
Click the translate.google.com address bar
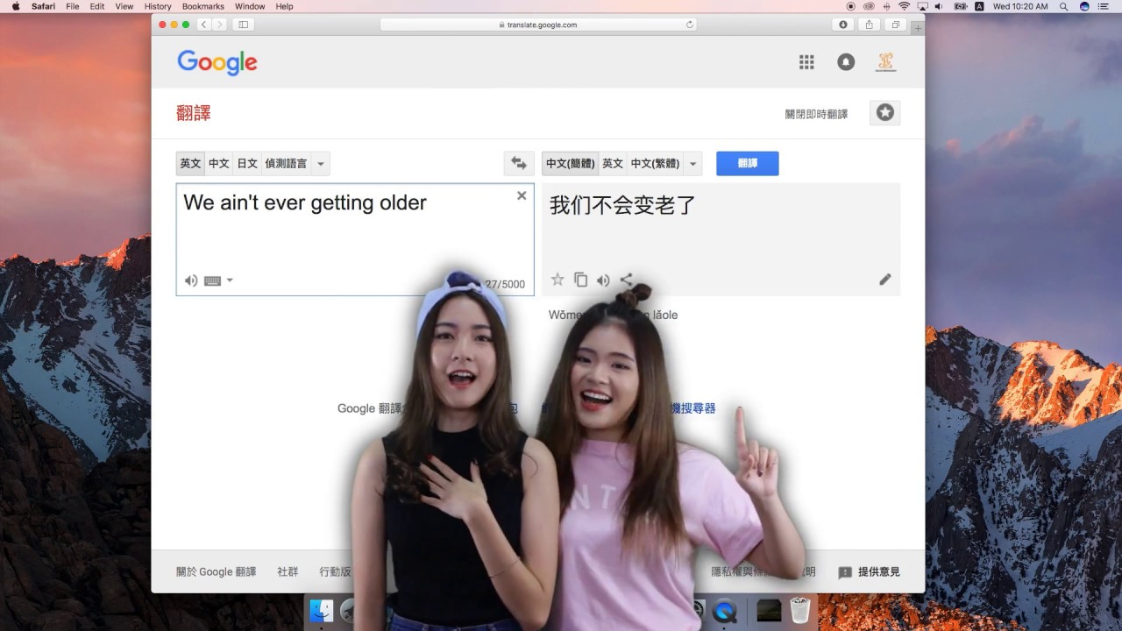538,25
